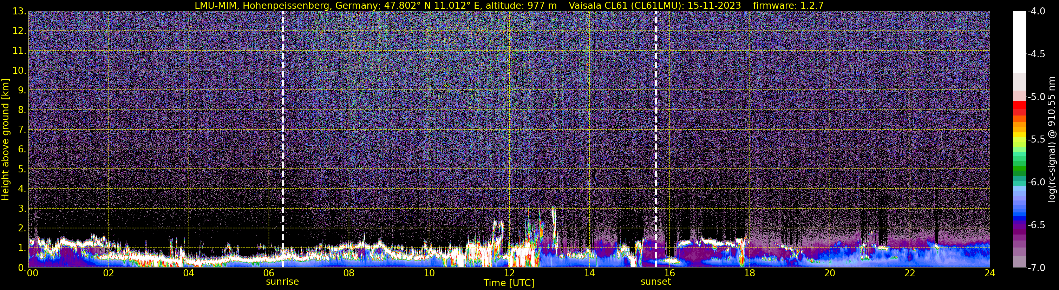Click time axis tick '12'

point(509,273)
